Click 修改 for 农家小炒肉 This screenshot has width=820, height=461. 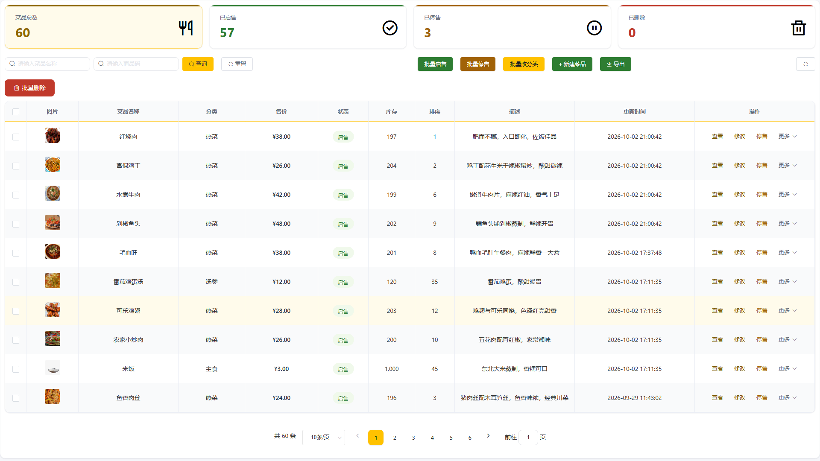click(x=740, y=340)
